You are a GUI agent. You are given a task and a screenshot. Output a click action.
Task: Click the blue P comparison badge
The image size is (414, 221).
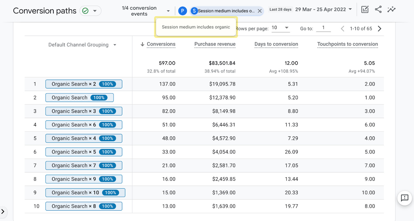click(x=182, y=11)
